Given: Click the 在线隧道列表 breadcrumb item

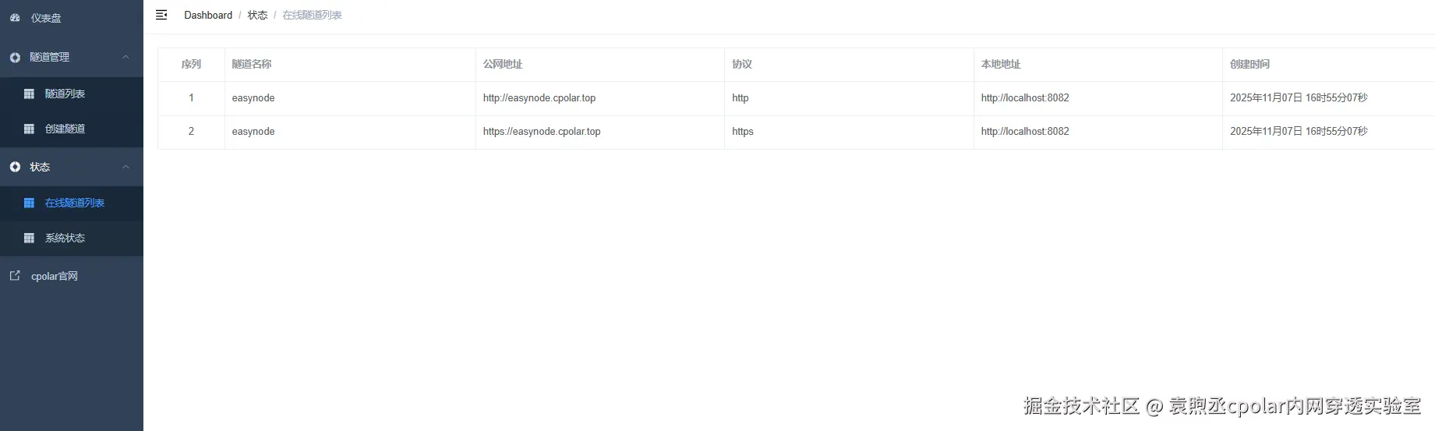Looking at the screenshot, I should coord(312,15).
